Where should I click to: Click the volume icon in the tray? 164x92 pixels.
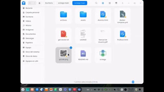pos(95,90)
